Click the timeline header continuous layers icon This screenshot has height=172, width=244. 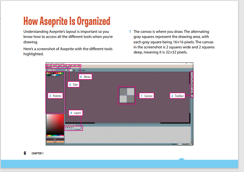point(70,128)
